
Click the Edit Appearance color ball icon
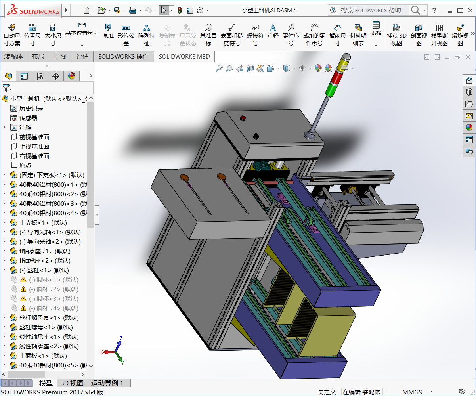point(318,68)
